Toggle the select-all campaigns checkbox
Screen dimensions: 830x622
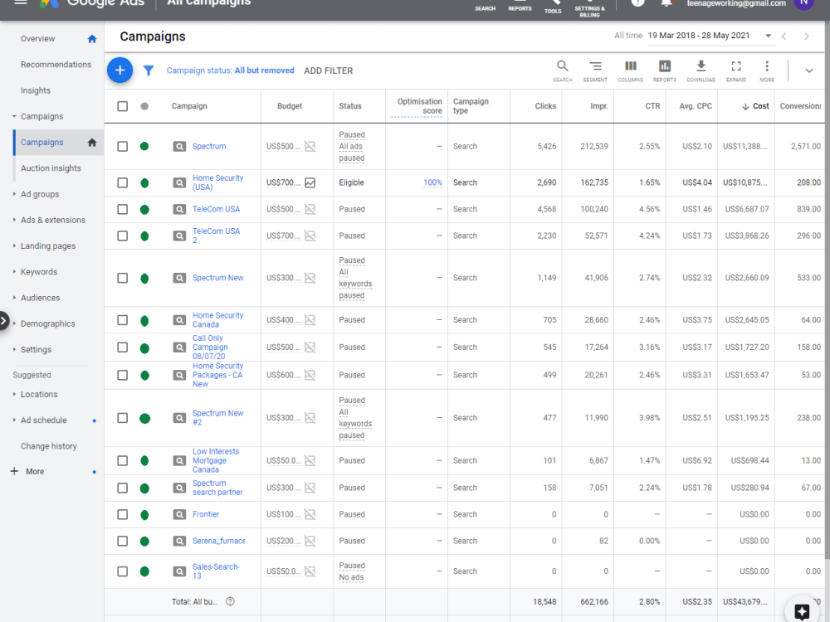122,106
